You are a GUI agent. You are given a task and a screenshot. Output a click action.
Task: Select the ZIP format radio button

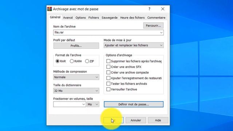(x=87, y=61)
